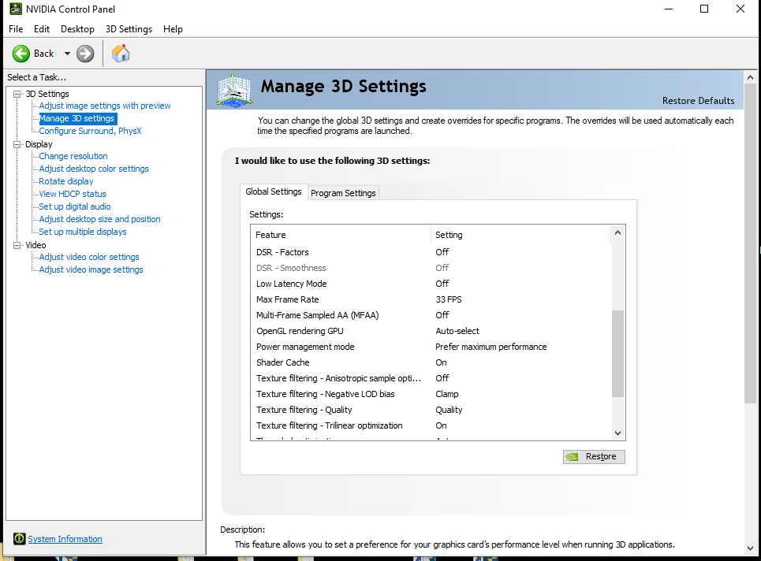The height and width of the screenshot is (561, 761).
Task: Open Change resolution task
Action: click(x=73, y=156)
